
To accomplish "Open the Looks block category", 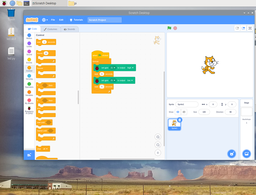I will coord(29,45).
